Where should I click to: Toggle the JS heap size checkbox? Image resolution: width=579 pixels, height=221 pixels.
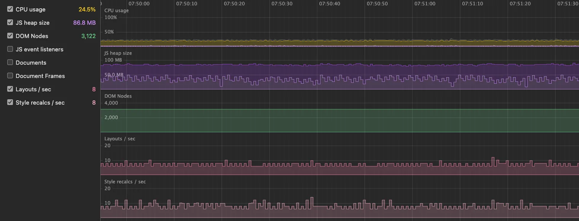(10, 22)
